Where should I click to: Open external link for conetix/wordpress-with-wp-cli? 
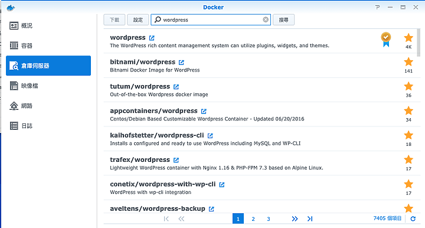point(222,185)
